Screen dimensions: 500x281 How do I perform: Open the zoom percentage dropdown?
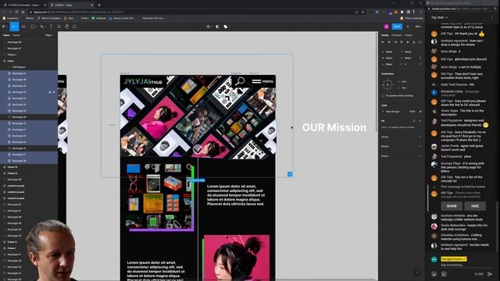(x=418, y=27)
